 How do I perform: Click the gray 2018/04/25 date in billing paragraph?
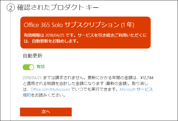[32, 78]
